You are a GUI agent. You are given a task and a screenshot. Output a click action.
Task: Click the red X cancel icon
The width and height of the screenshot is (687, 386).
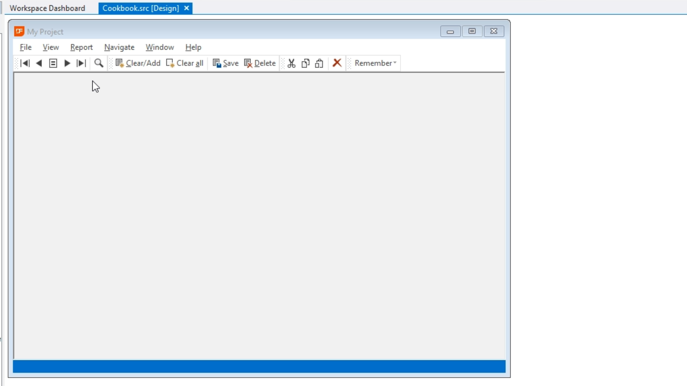coord(337,63)
